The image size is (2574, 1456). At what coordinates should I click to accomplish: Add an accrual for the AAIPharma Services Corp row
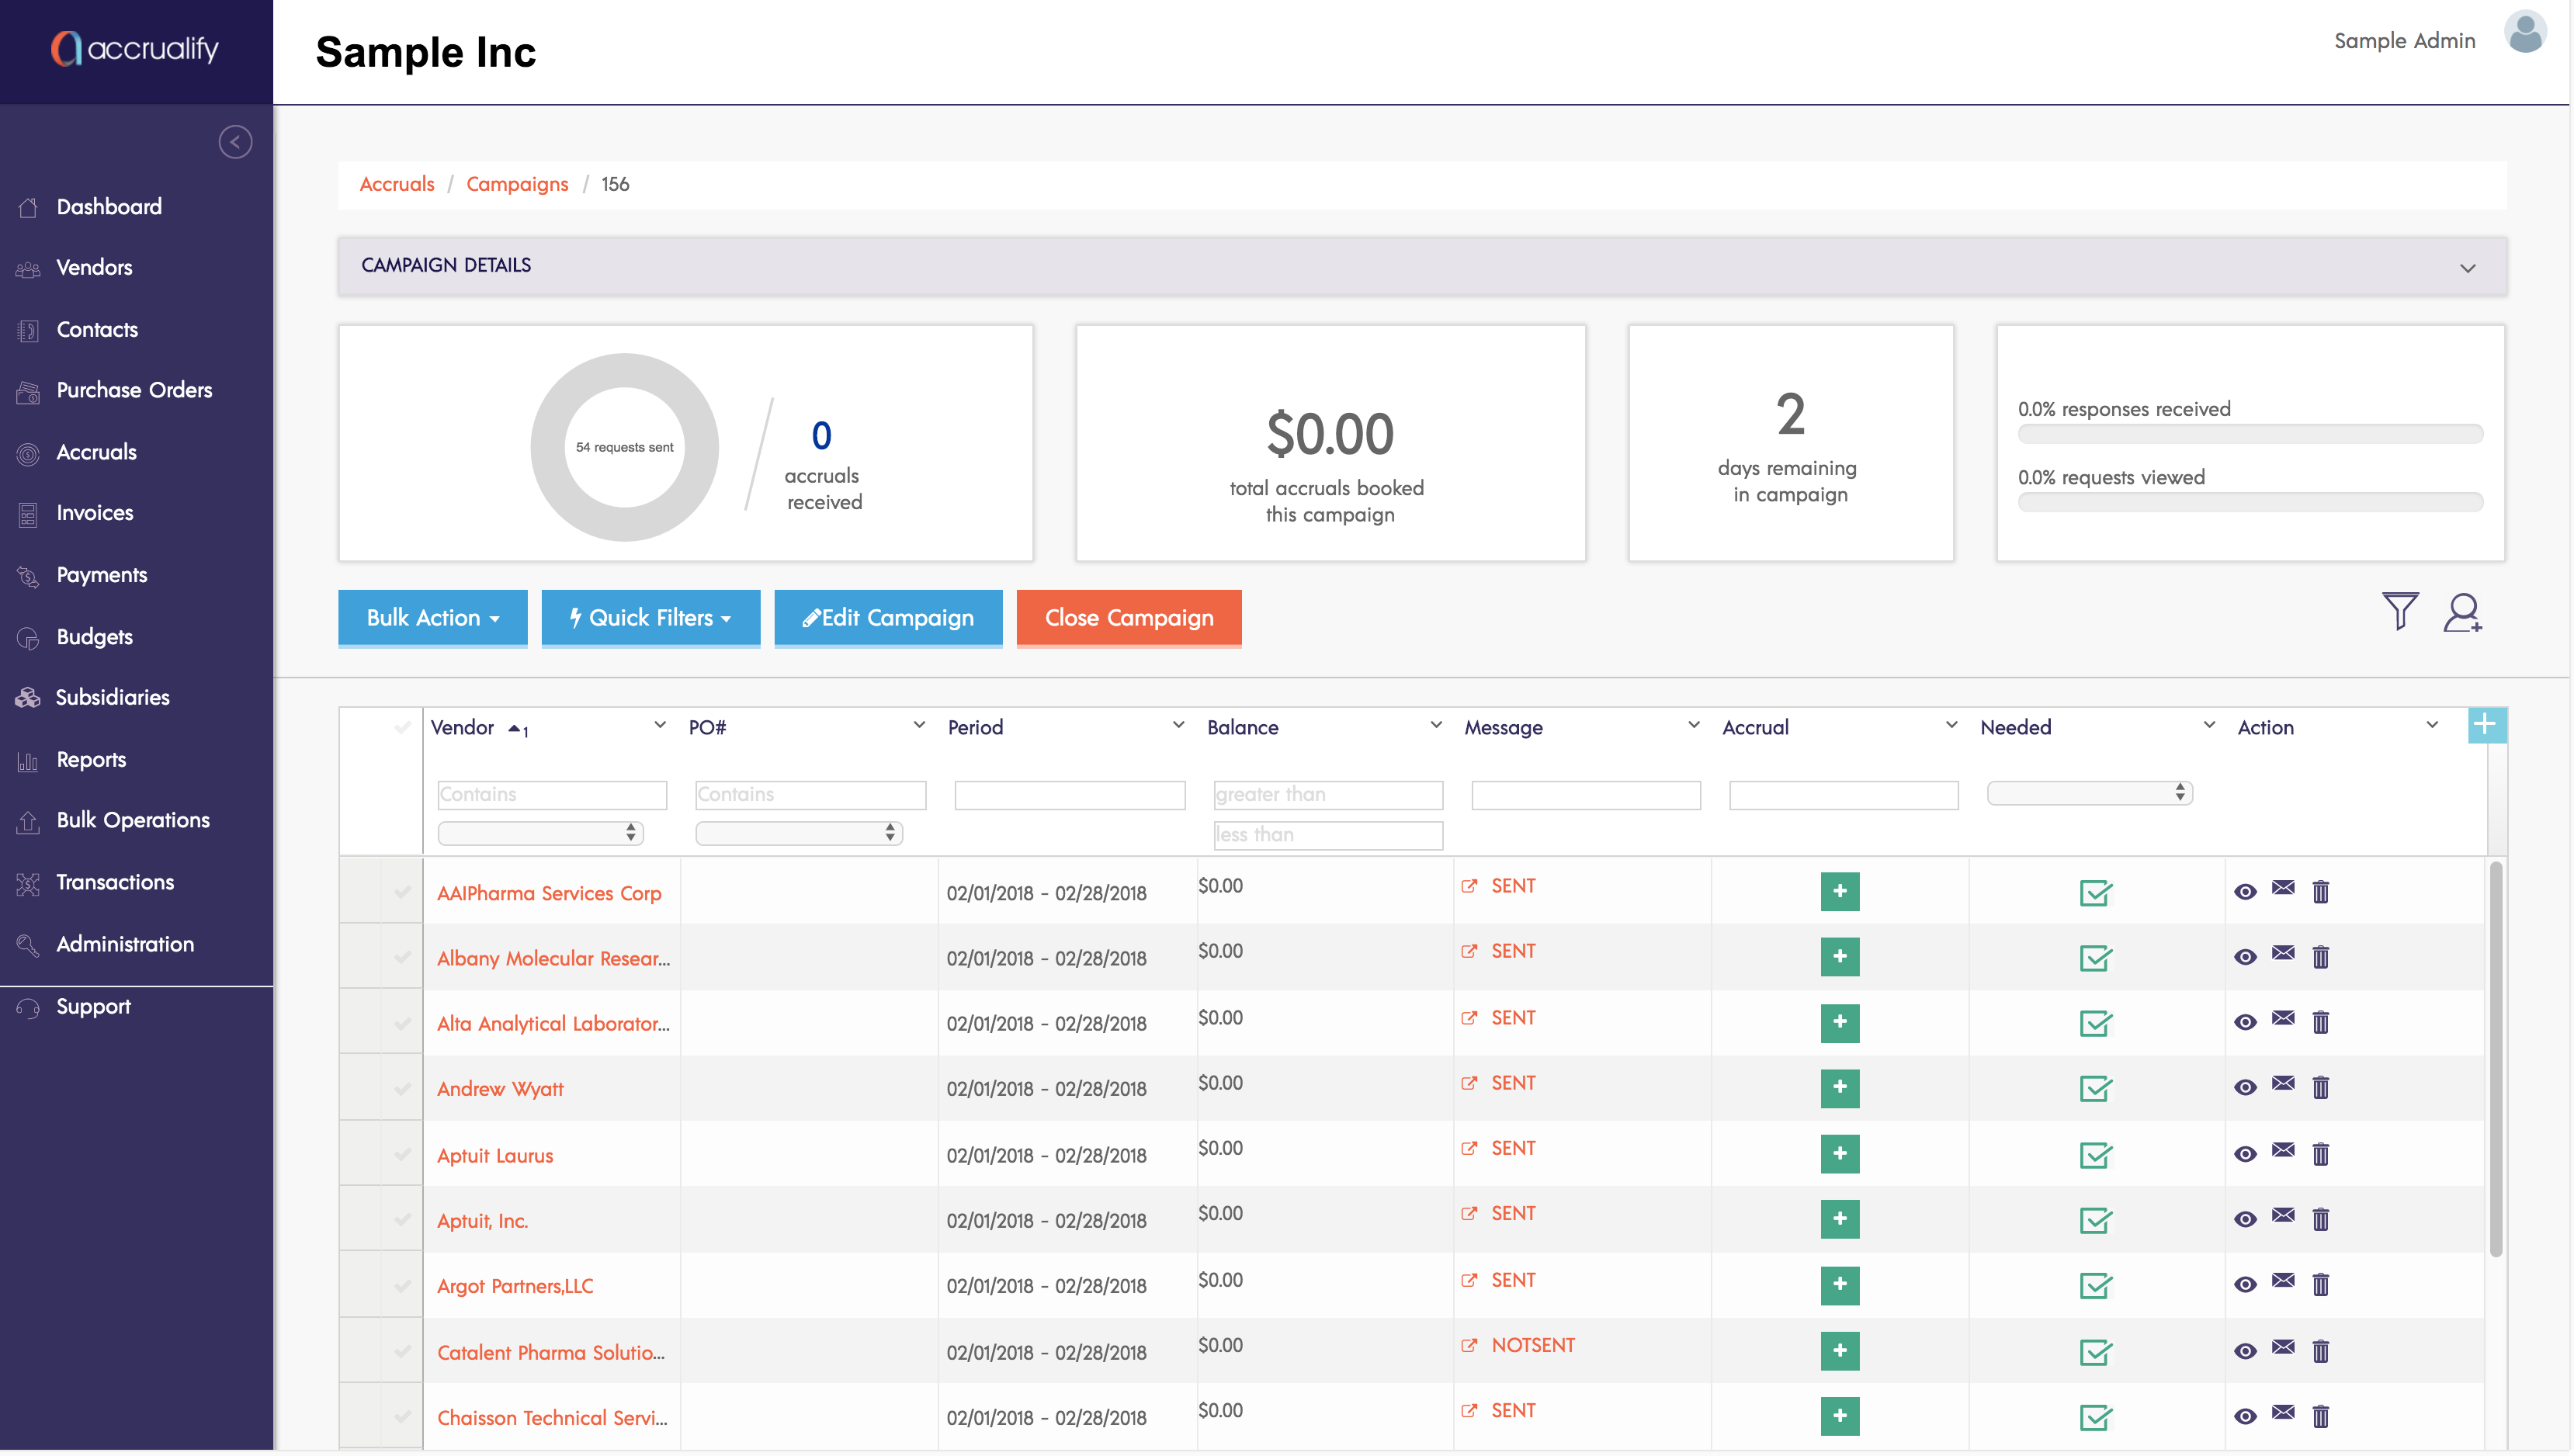click(x=1838, y=891)
